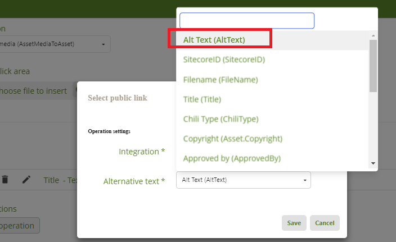
Task: Open the Alternative text dropdown
Action: (243, 180)
